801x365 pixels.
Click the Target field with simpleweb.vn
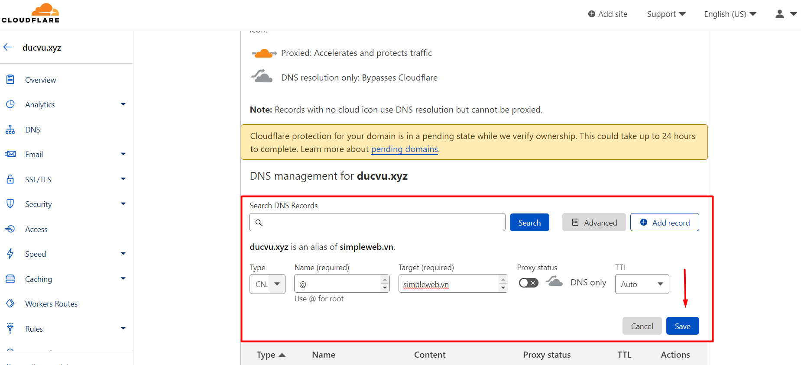453,284
